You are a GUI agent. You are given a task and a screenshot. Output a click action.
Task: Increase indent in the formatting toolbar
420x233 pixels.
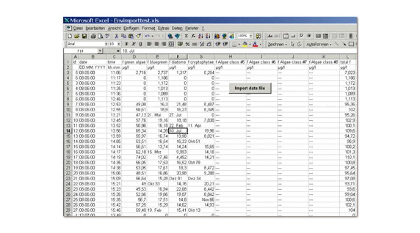click(x=225, y=44)
